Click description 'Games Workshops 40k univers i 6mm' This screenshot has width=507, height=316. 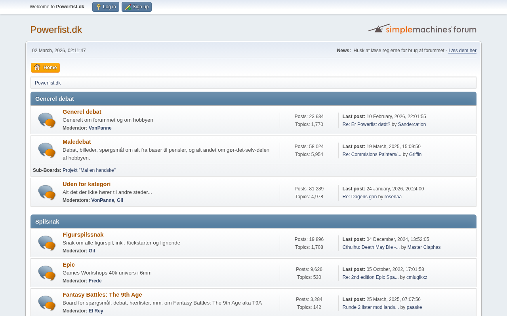(107, 273)
